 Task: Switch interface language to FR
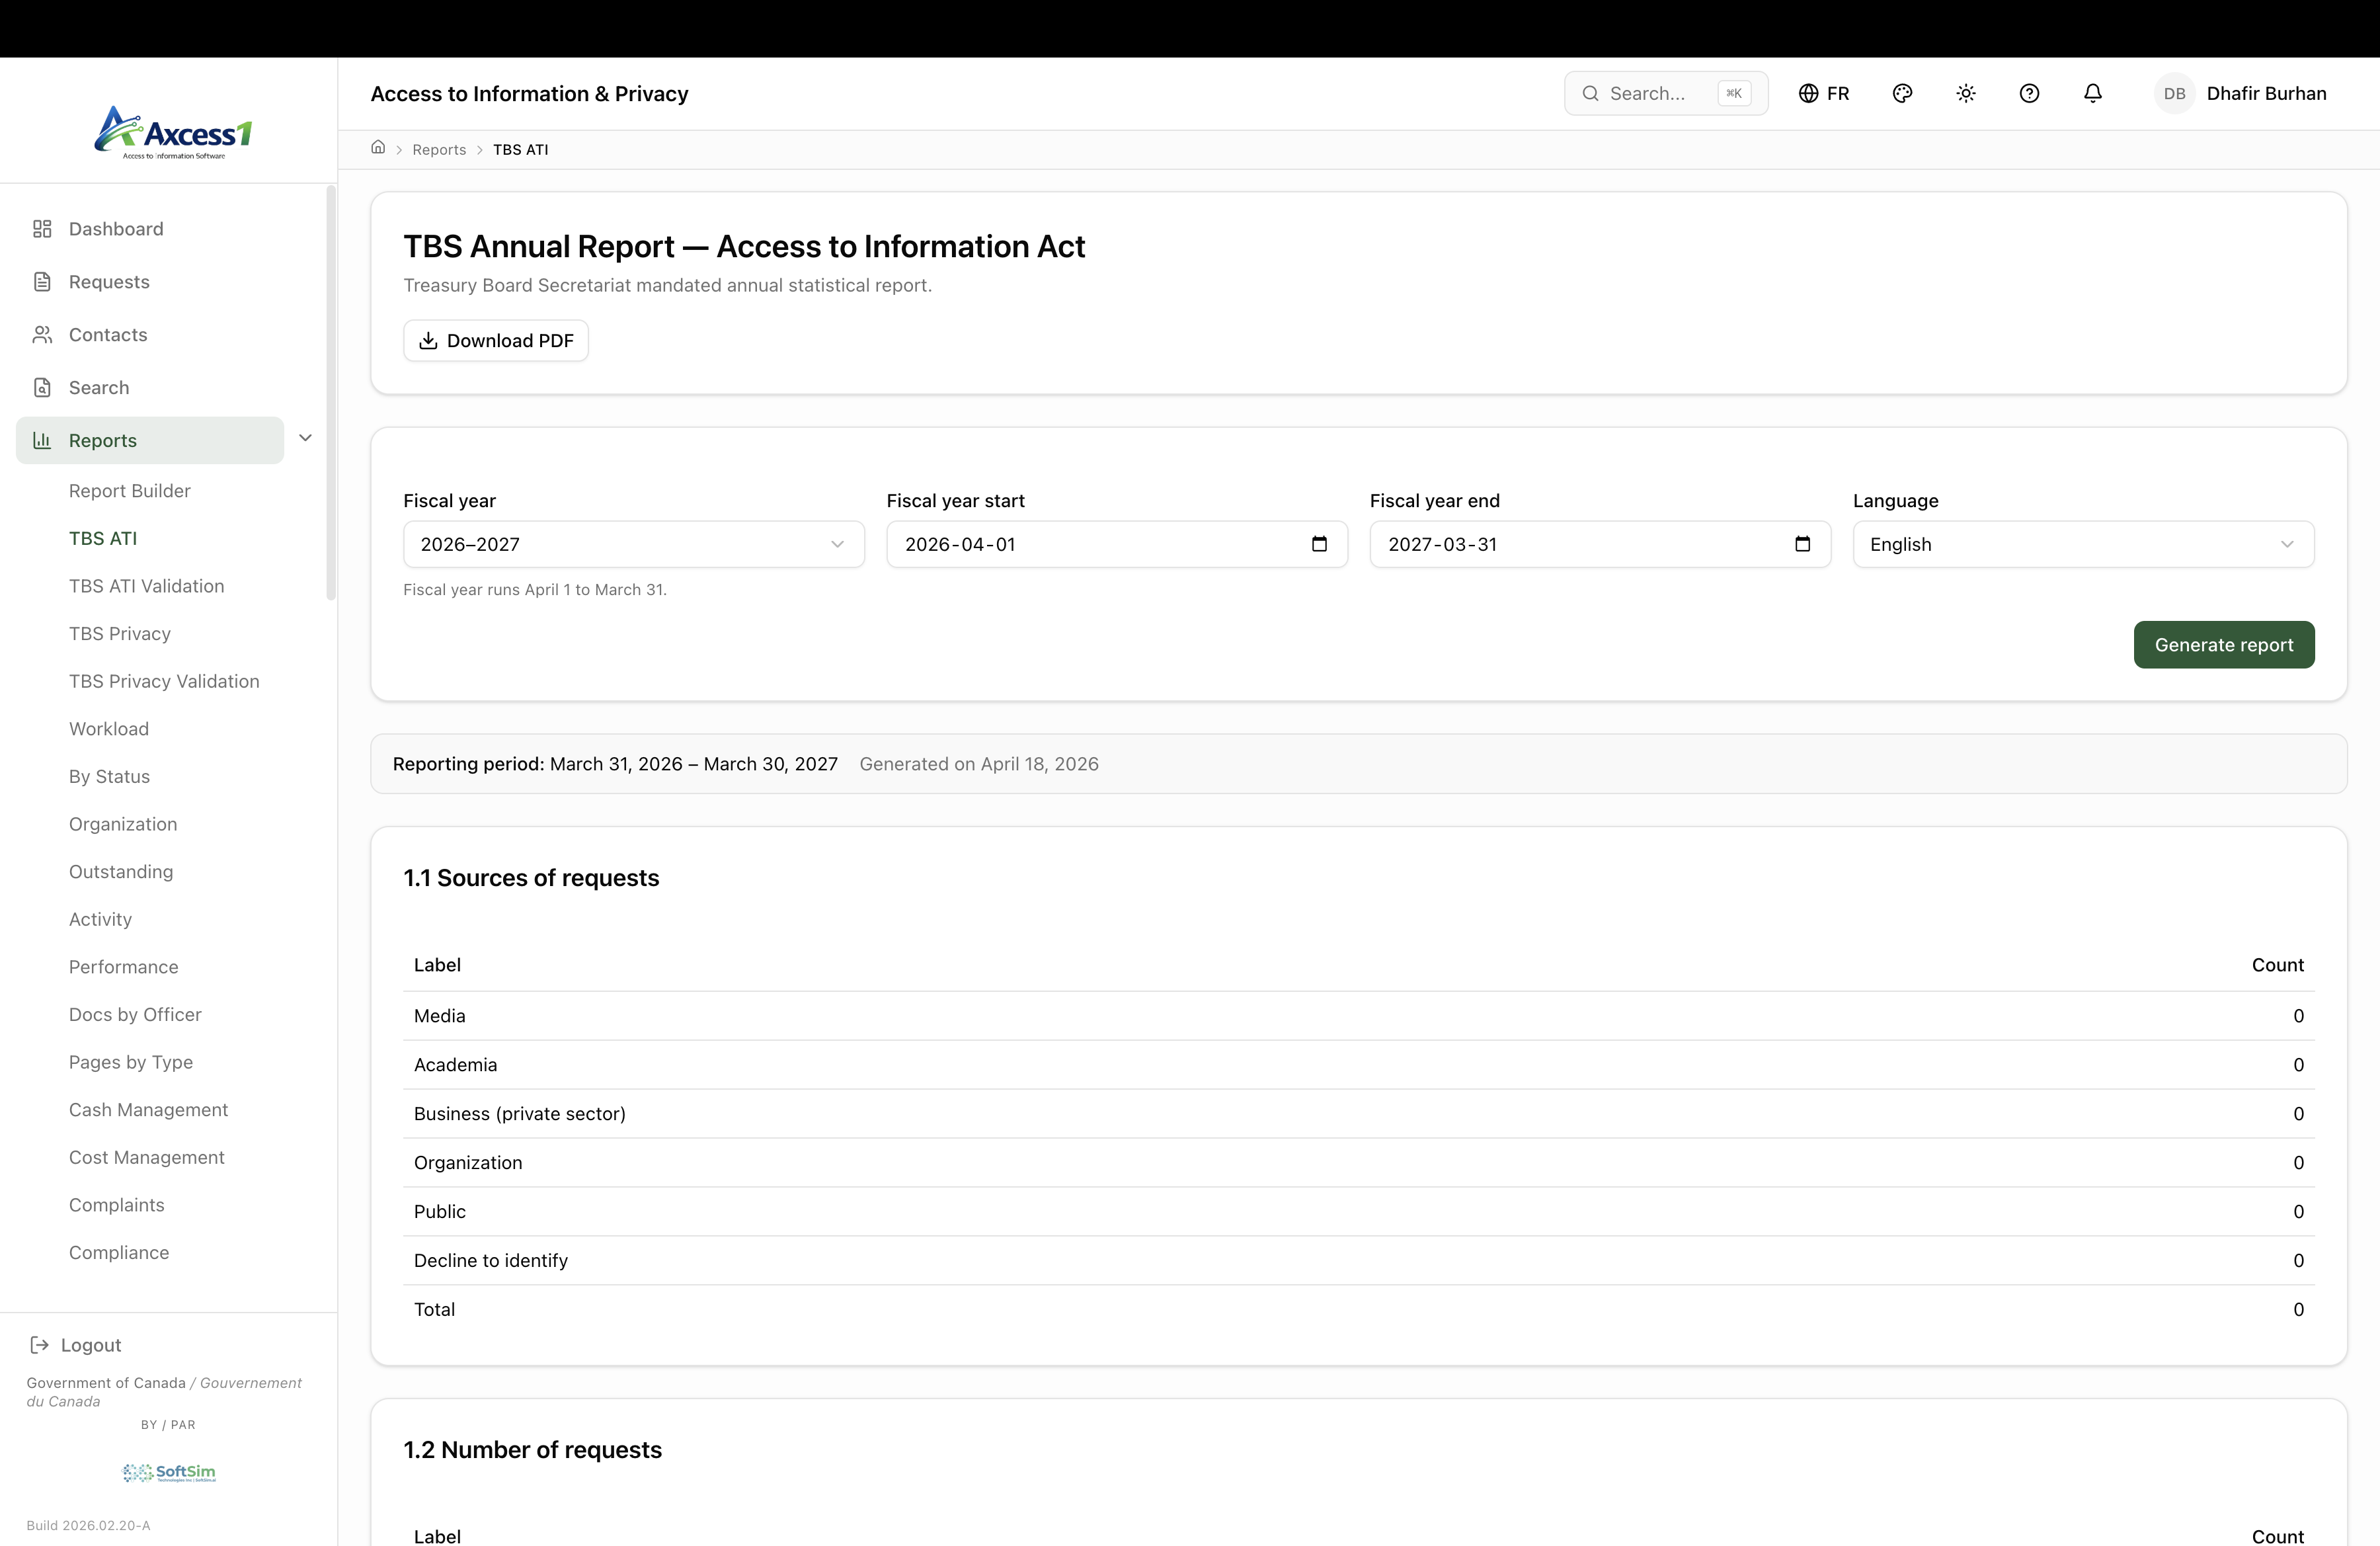1824,93
